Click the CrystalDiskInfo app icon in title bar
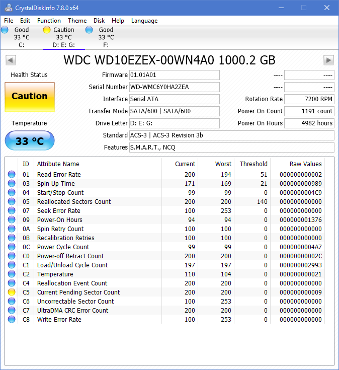 [x=9, y=8]
